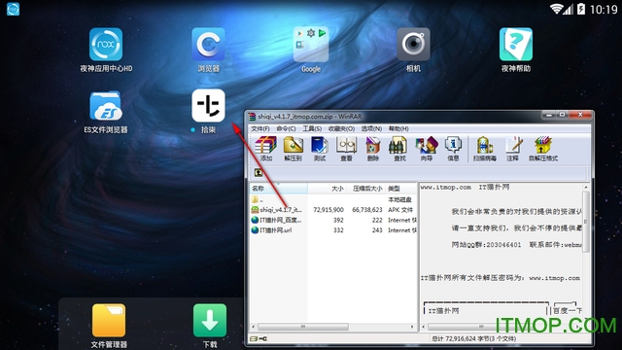Click the 总计 72,916,624 字节 status text
Screen dimensions: 622x350
pyautogui.click(x=473, y=338)
